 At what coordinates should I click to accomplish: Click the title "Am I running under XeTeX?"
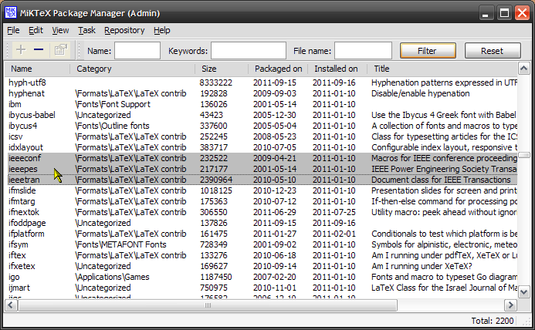coord(422,266)
